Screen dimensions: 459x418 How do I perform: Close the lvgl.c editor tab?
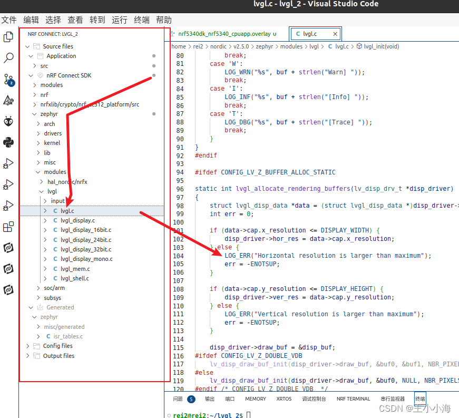335,34
